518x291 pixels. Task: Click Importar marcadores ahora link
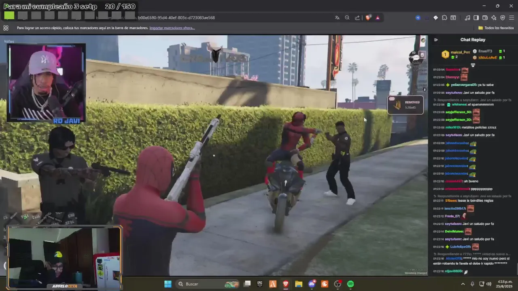pos(172,28)
